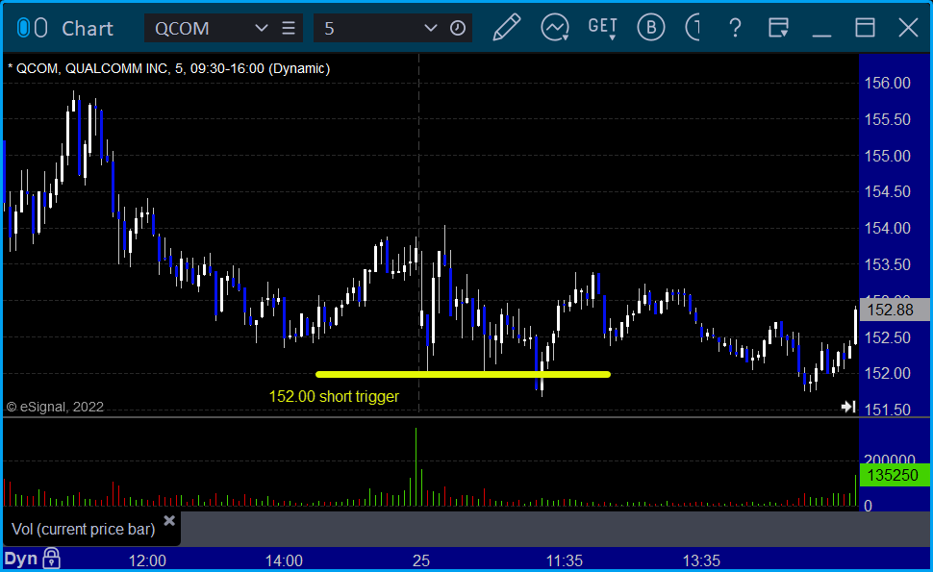Image resolution: width=933 pixels, height=572 pixels.
Task: Toggle the lock icon next to Dyn
Action: tap(52, 559)
